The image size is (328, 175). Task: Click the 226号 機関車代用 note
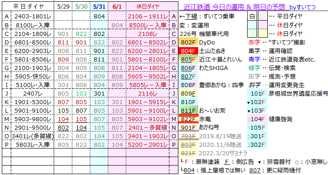coord(204,34)
